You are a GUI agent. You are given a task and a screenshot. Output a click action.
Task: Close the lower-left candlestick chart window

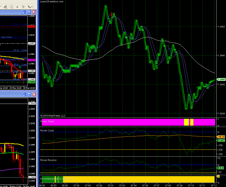tap(34, 94)
